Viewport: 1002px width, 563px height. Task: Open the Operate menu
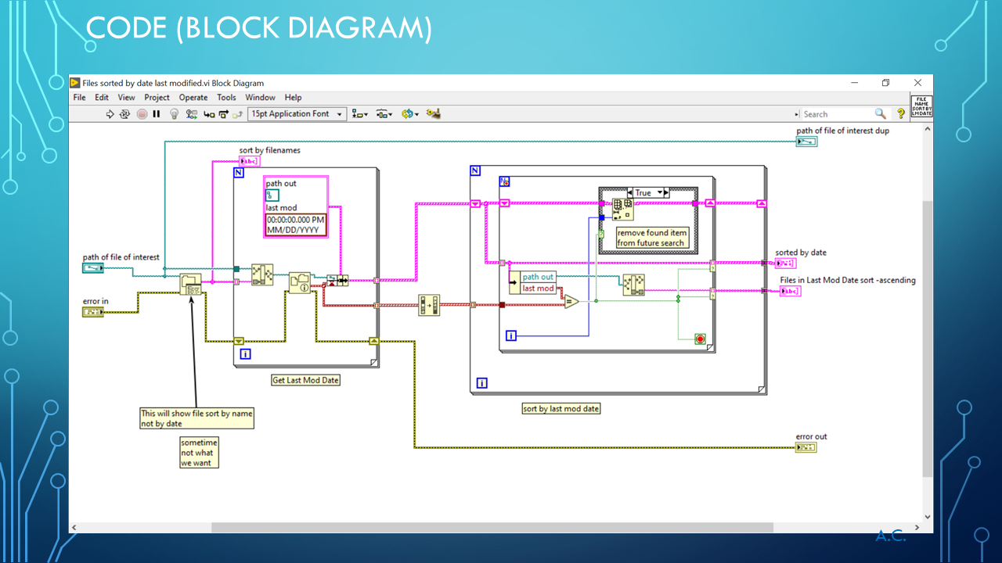[193, 98]
